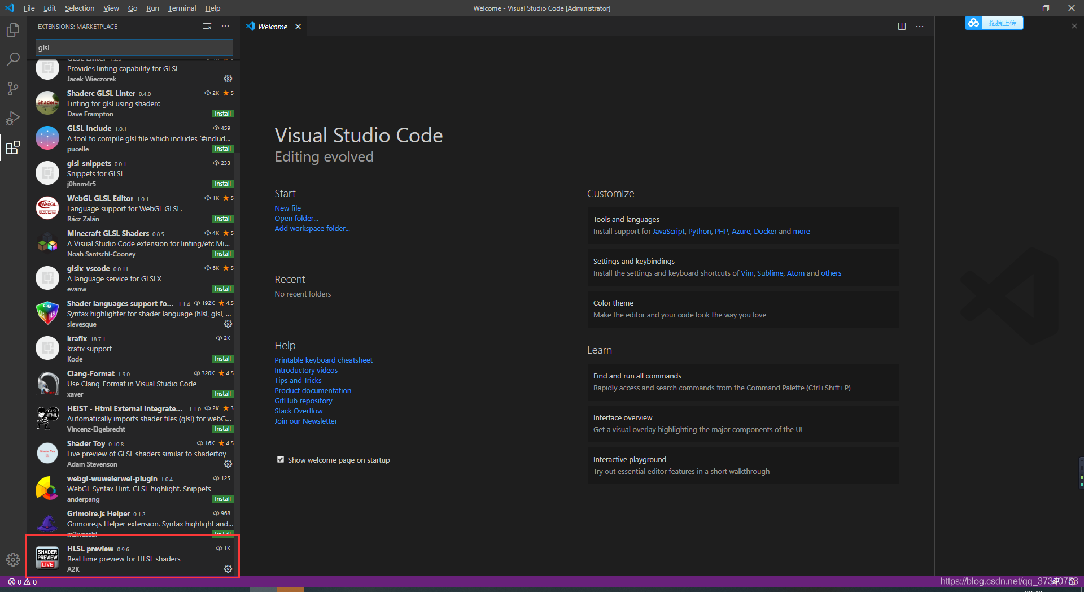The image size is (1084, 592).
Task: Open Extensions panel more actions menu
Action: coord(225,27)
